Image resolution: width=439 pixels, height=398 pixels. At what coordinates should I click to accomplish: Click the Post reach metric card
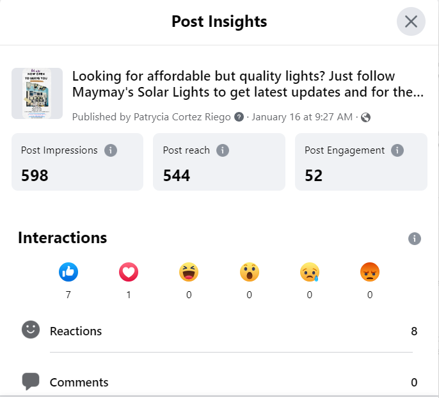click(219, 162)
